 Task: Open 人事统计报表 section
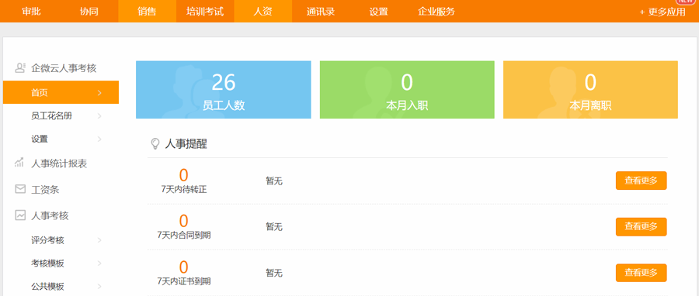[59, 163]
